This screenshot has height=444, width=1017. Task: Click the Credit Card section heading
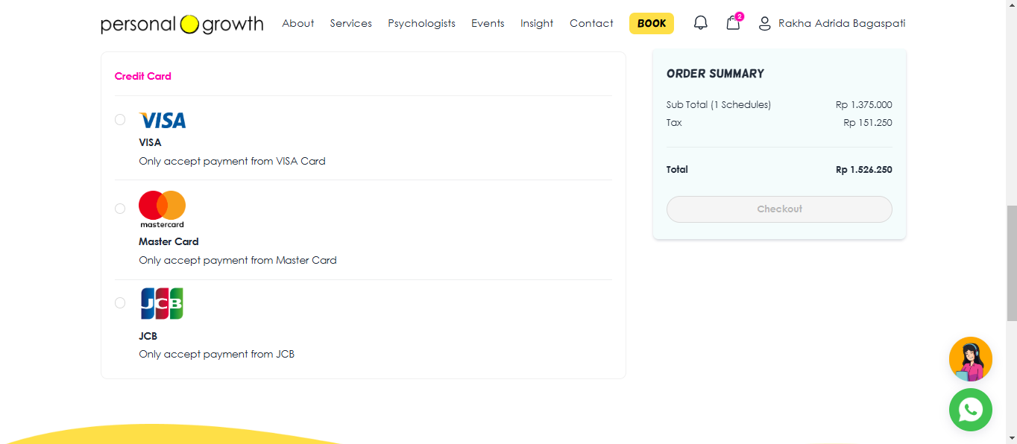click(143, 76)
